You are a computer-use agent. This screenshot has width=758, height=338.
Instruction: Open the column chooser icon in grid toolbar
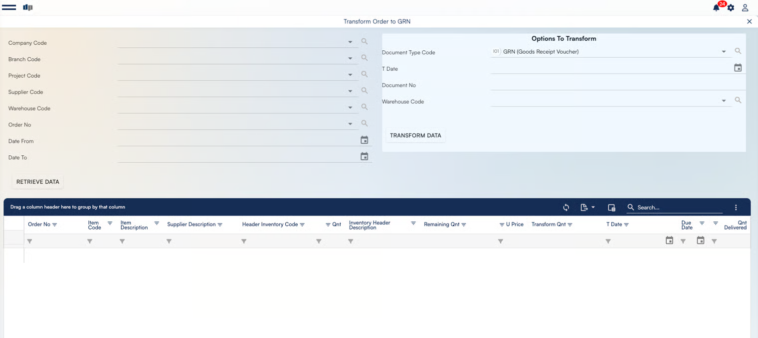click(611, 208)
